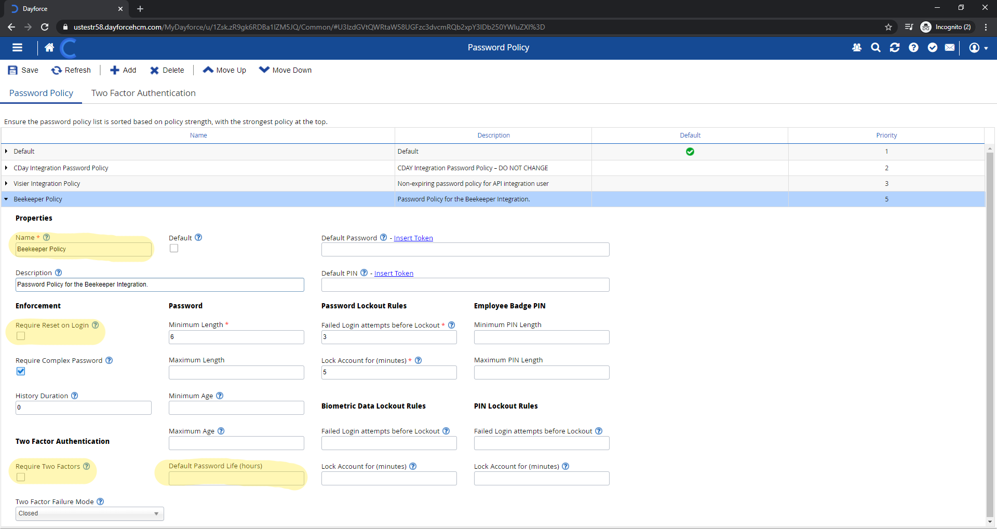Click the Minimum Length input field
The width and height of the screenshot is (997, 529).
click(236, 337)
